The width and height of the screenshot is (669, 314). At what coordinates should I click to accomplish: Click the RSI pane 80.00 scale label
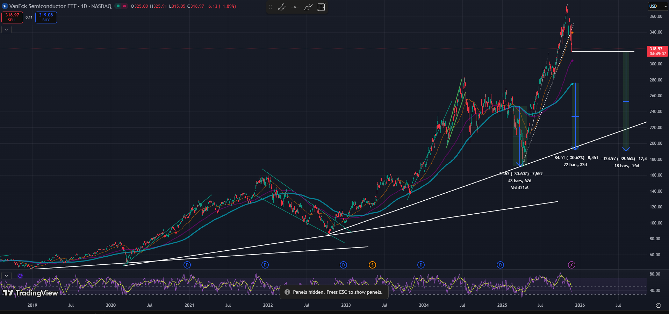click(x=655, y=274)
